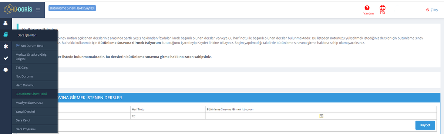This screenshot has height=134, width=444.
Task: Open Ders Kaydı menu entry
Action: click(35, 120)
